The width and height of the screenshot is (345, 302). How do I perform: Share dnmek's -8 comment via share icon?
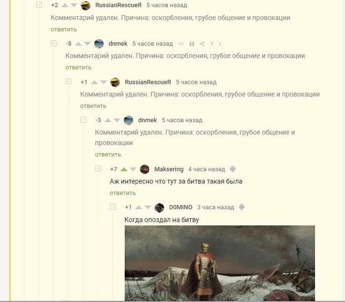[202, 44]
